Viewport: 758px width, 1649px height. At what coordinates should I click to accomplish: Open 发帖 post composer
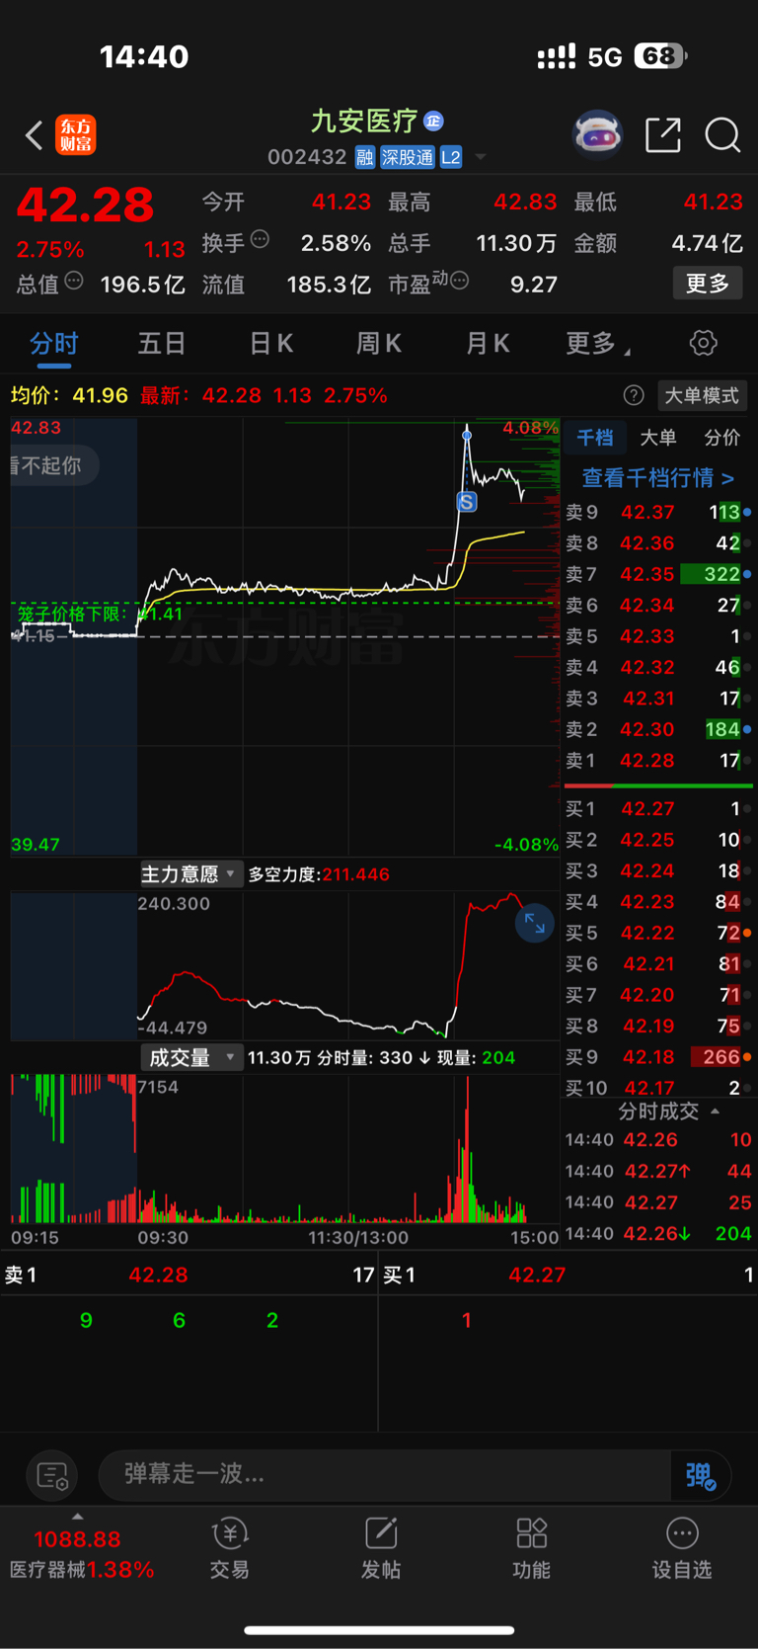click(x=381, y=1549)
